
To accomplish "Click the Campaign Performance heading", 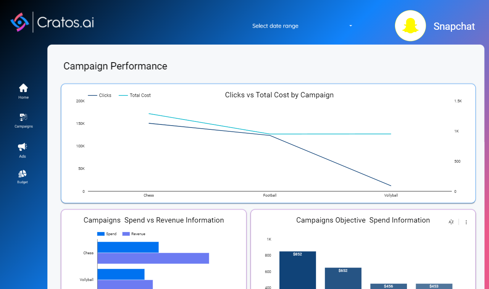I will pyautogui.click(x=115, y=66).
